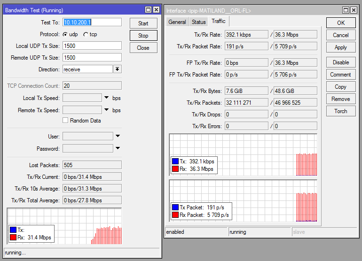Click the Test To address field
Screen dimensions: 362x261
pos(92,22)
